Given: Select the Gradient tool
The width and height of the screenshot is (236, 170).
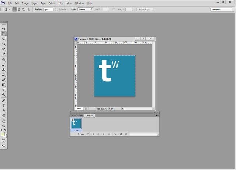Looking at the screenshot, I should pyautogui.click(x=4, y=85).
